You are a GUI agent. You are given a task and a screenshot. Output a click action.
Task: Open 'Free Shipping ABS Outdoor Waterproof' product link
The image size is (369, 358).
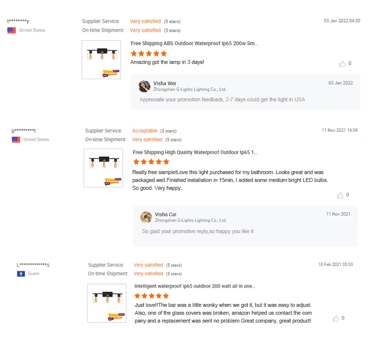coord(194,43)
